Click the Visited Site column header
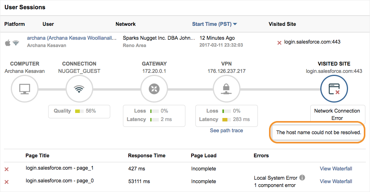370x192 pixels. [282, 24]
